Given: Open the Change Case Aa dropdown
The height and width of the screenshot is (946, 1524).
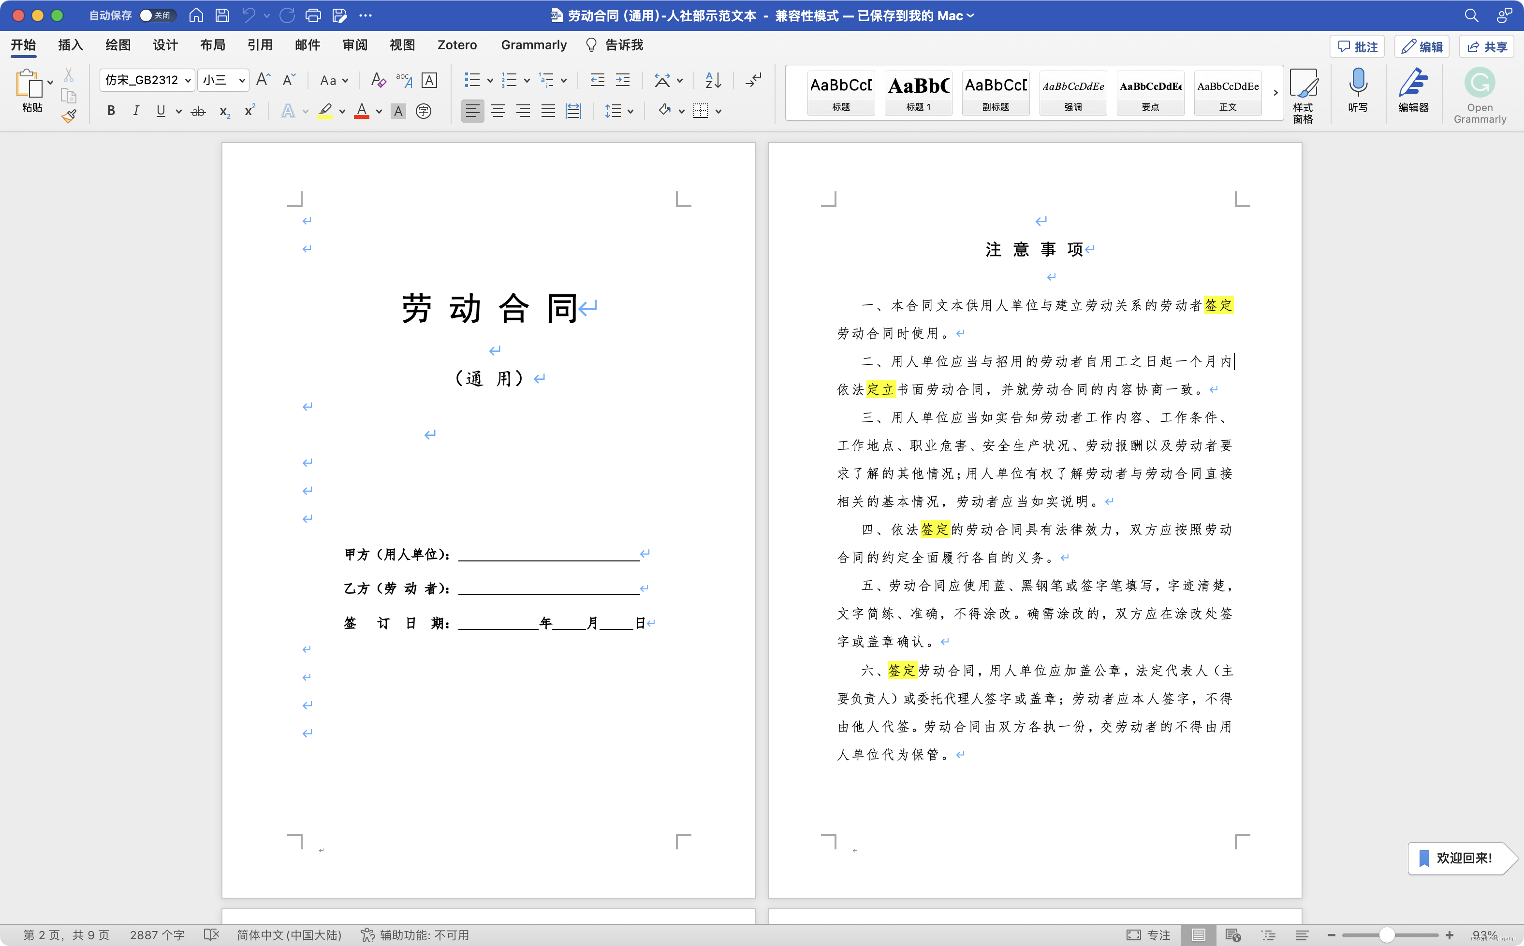Looking at the screenshot, I should click(334, 80).
